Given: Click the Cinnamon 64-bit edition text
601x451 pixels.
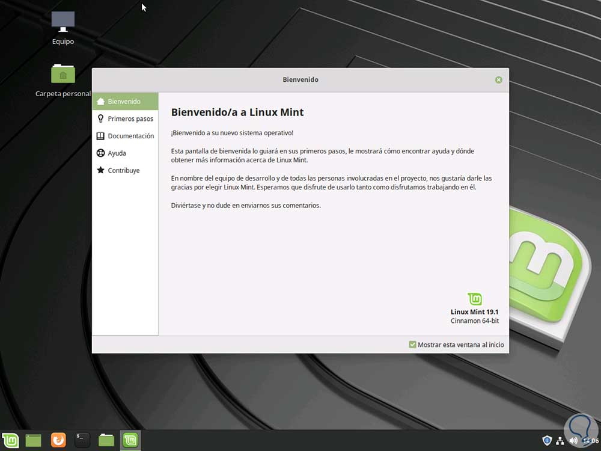Looking at the screenshot, I should coord(475,321).
